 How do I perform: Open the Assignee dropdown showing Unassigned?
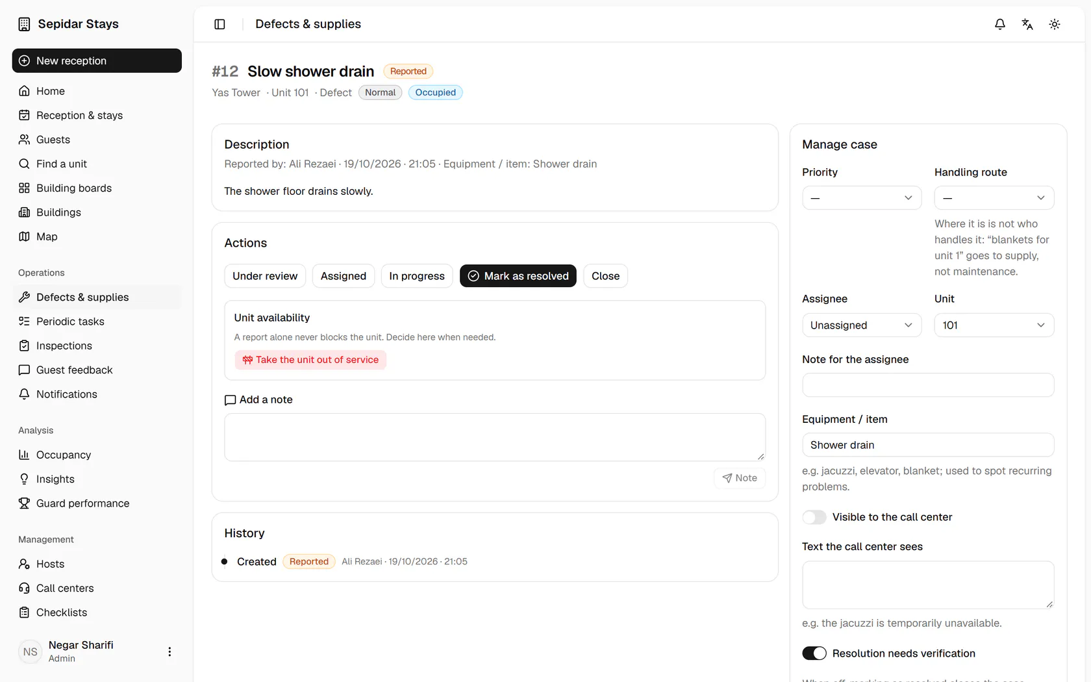coord(862,325)
